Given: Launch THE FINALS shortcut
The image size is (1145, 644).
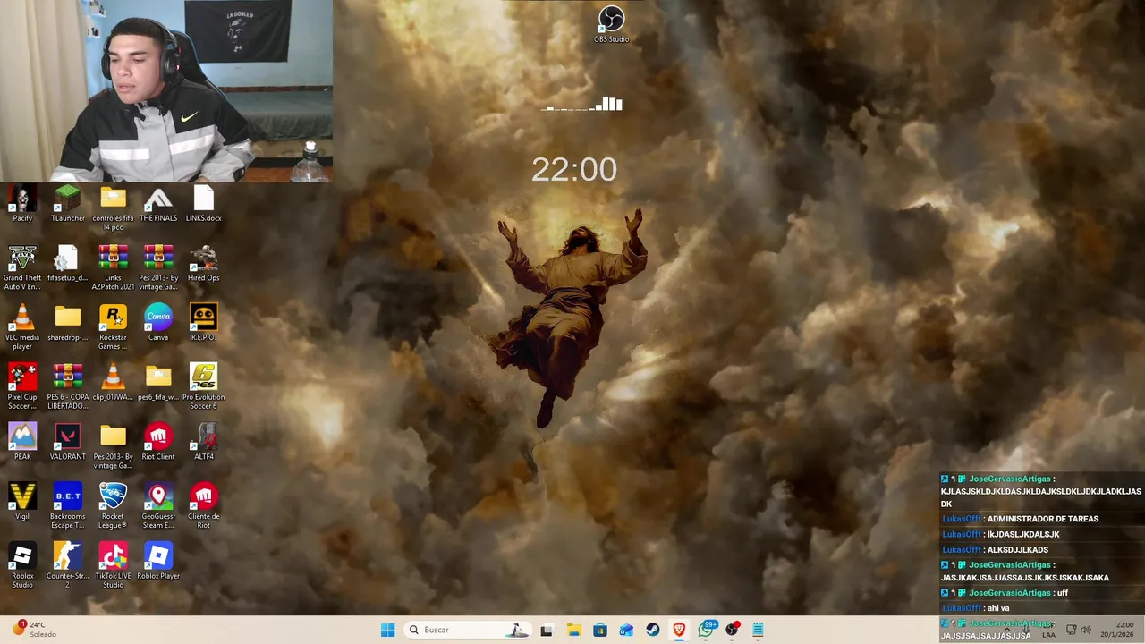Looking at the screenshot, I should tap(158, 204).
